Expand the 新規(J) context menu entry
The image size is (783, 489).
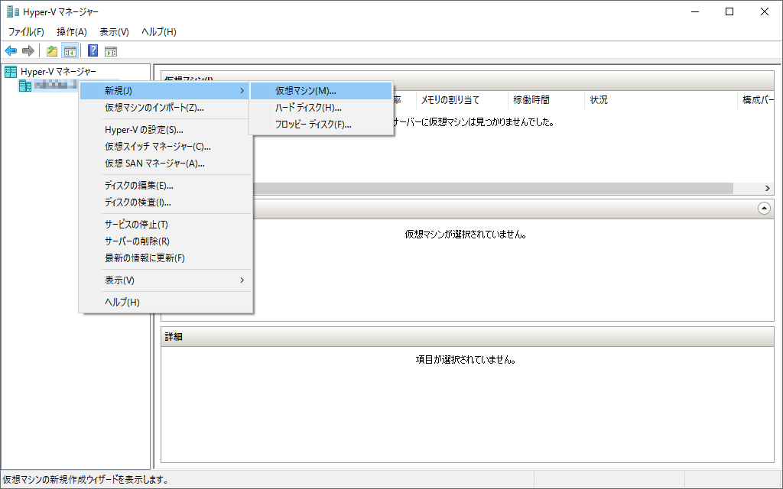[x=165, y=91]
